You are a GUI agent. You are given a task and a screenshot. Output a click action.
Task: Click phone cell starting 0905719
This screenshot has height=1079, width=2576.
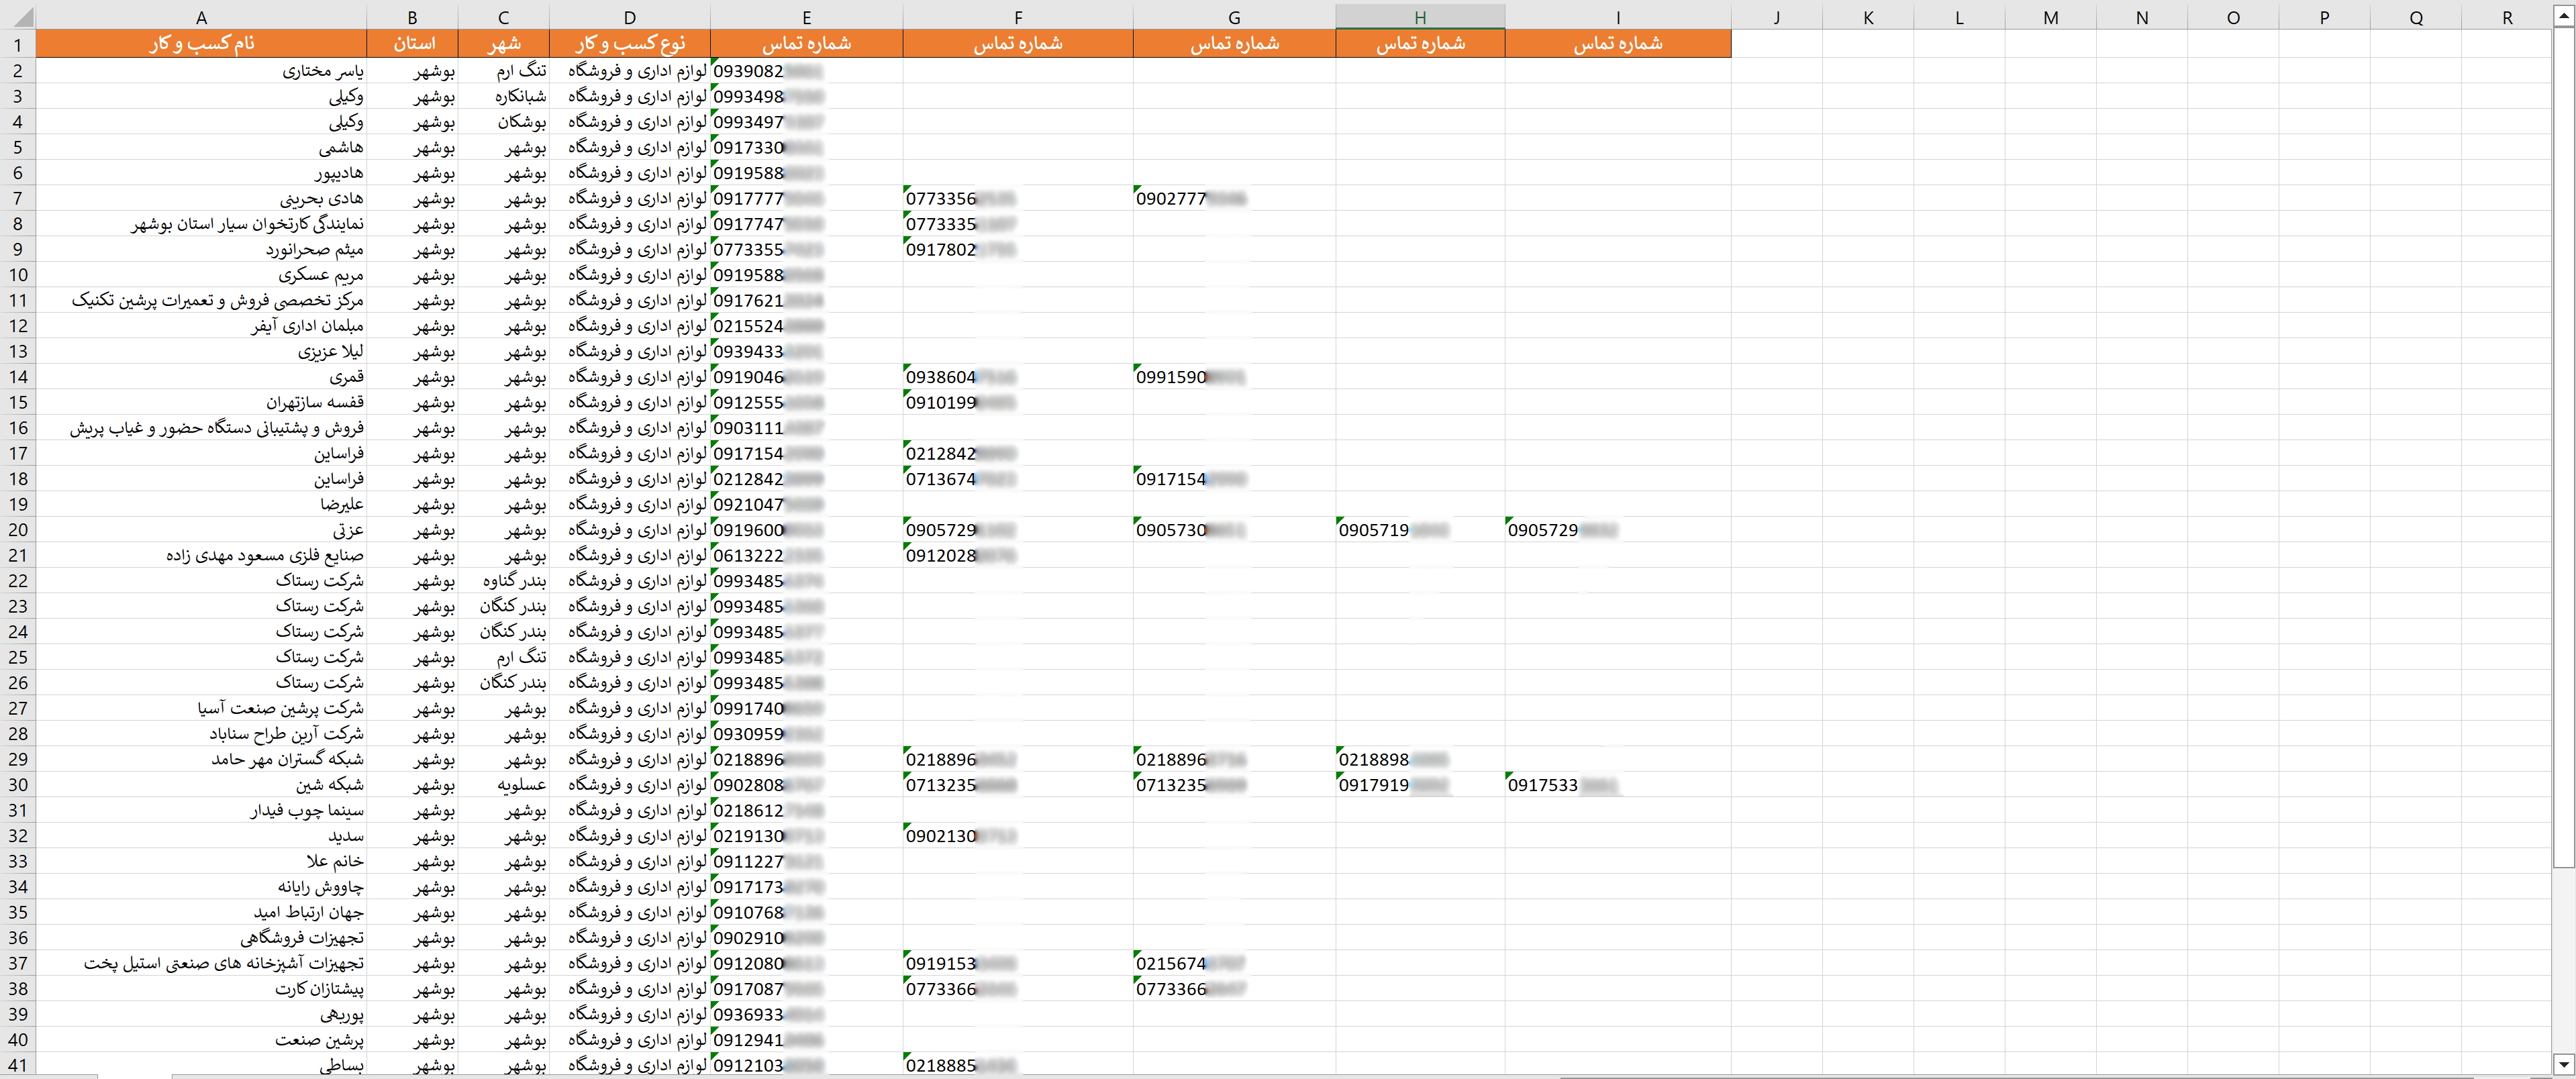pyautogui.click(x=1420, y=530)
